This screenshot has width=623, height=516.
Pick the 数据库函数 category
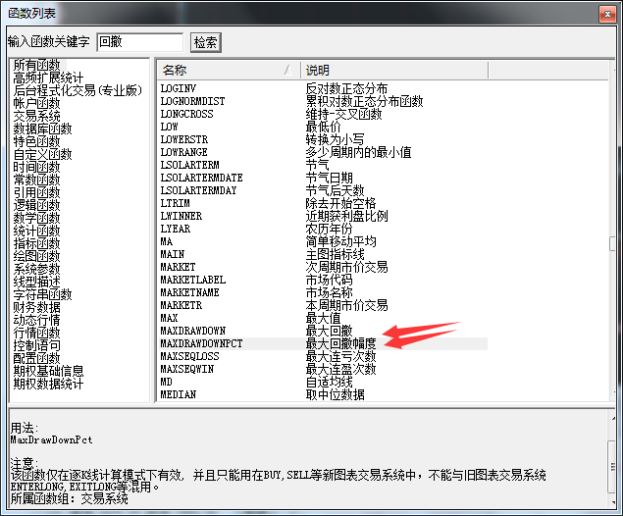point(42,129)
